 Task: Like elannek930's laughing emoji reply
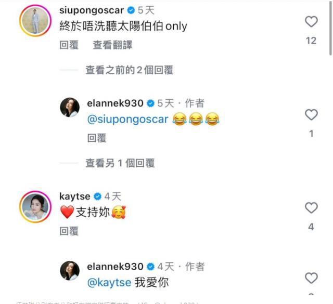pos(311,114)
